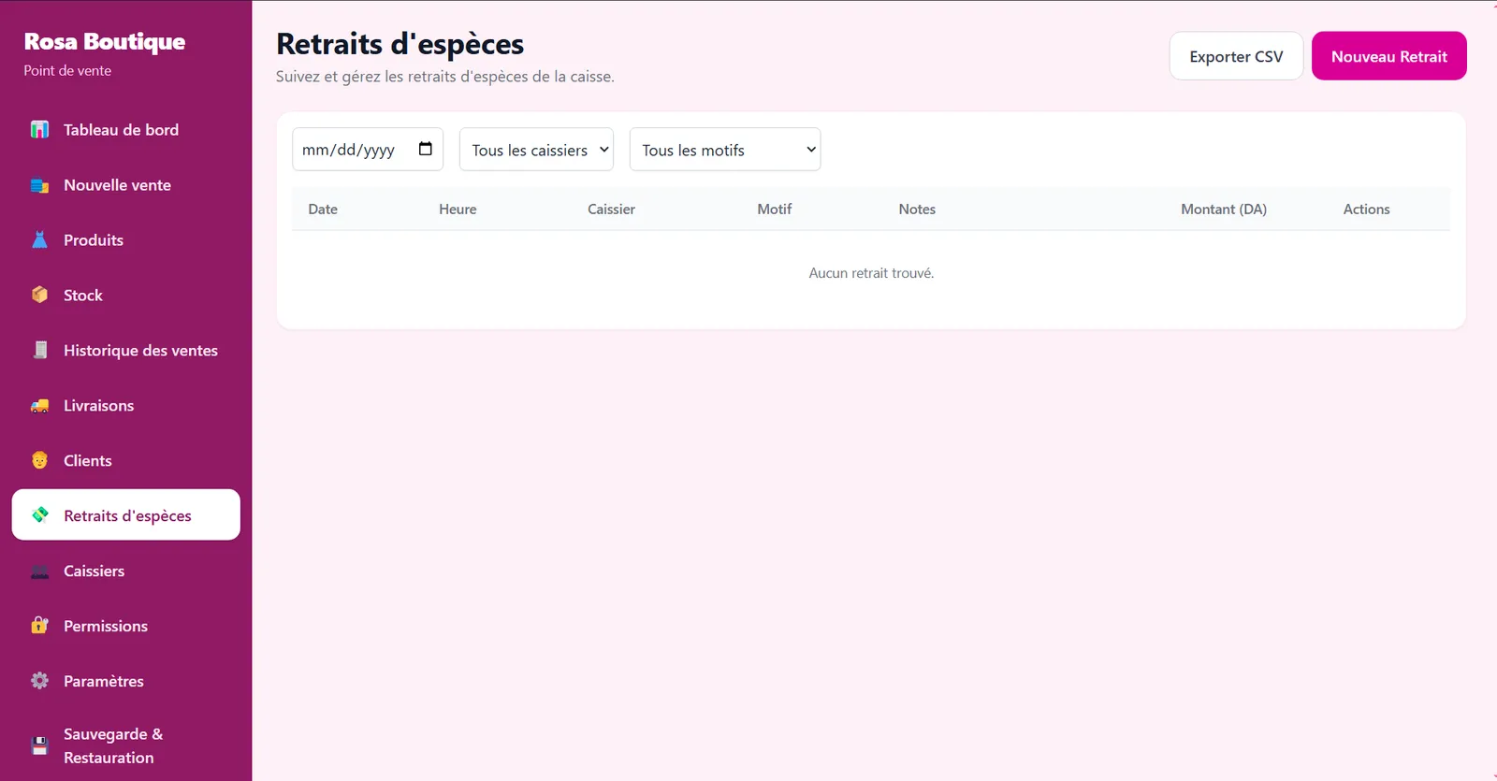
Task: Select Stock in the sidebar
Action: 126,296
